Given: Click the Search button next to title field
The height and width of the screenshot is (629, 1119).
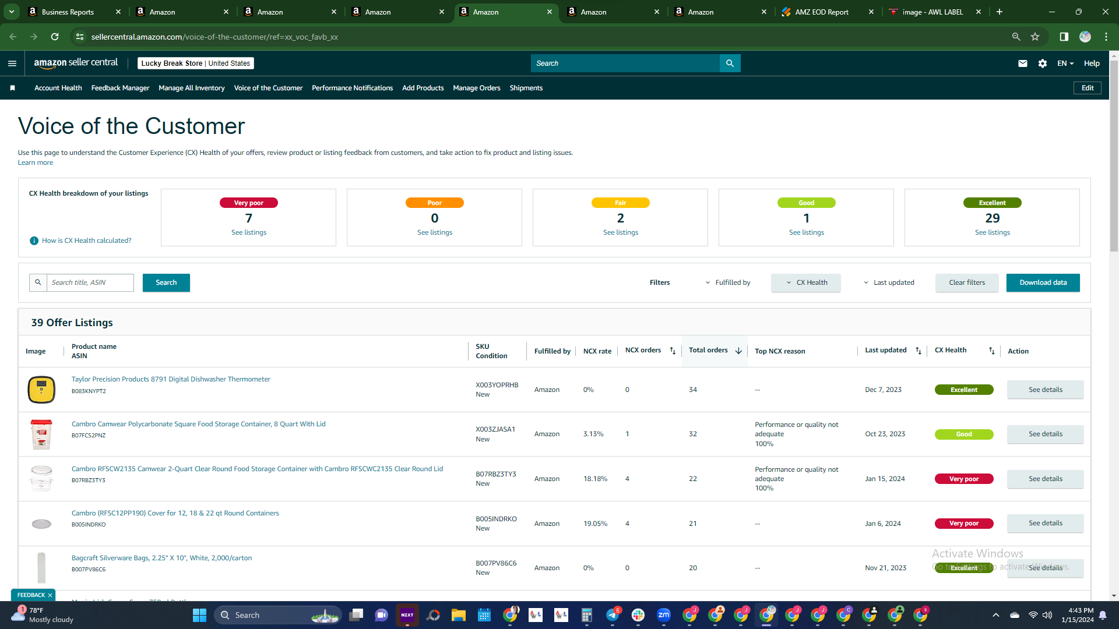Looking at the screenshot, I should (166, 282).
